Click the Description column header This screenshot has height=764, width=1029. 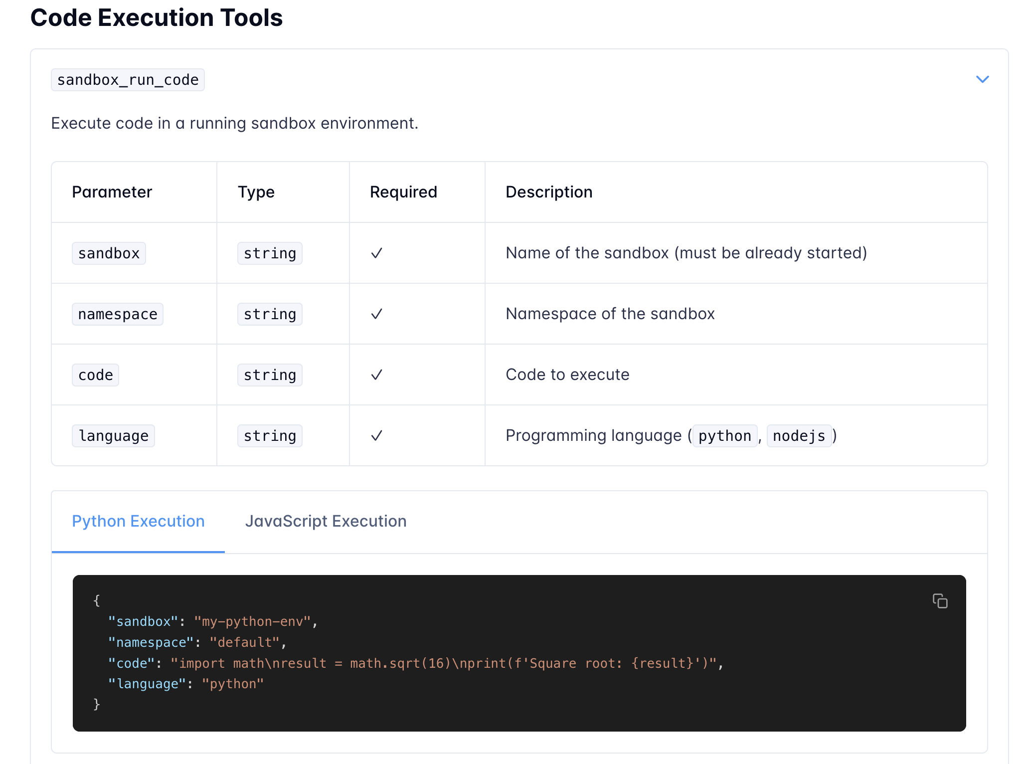549,192
